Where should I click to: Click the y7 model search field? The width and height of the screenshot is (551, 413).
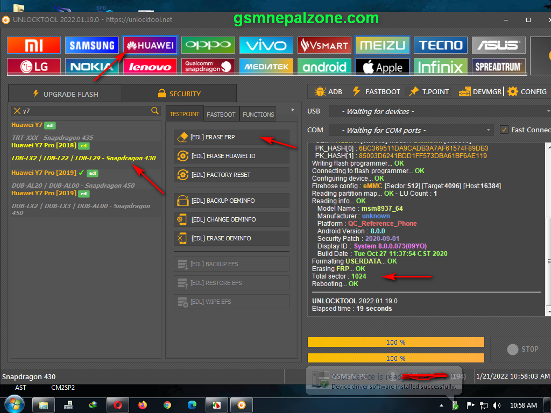coord(86,111)
